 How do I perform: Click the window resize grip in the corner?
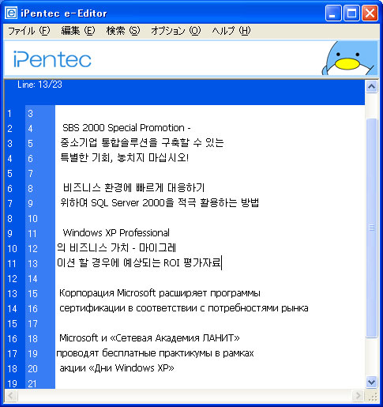point(373,396)
